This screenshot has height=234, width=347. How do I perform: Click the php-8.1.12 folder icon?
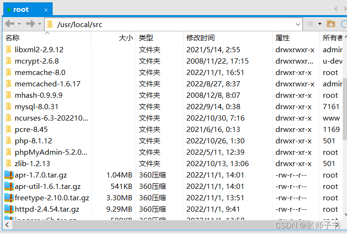[9, 140]
